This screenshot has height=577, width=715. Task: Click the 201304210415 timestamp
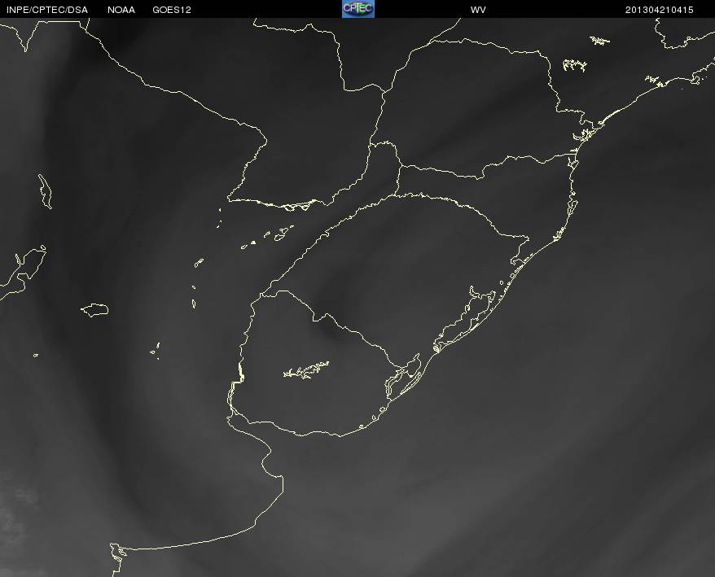[660, 10]
